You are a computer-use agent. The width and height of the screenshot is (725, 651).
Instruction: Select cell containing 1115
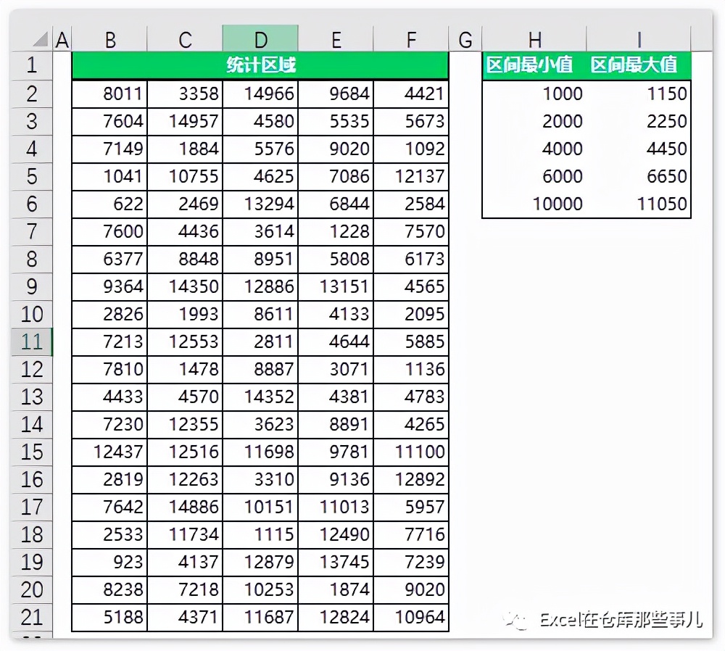click(x=260, y=535)
